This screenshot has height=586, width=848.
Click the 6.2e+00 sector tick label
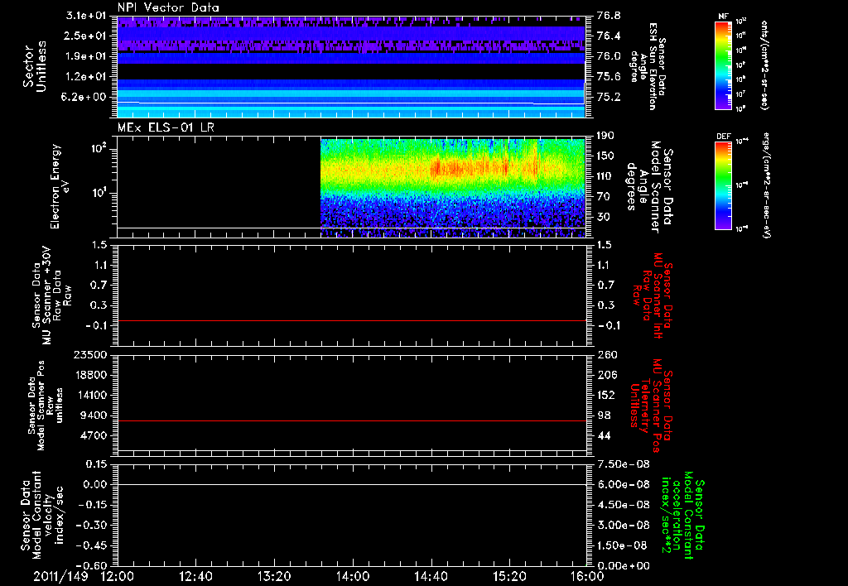click(x=85, y=98)
